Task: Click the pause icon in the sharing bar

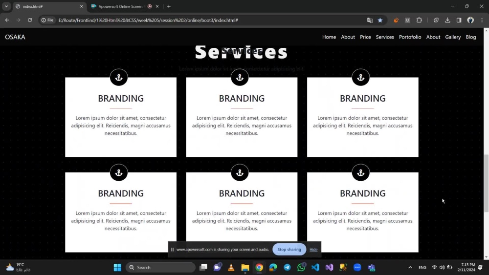Action: (x=172, y=250)
